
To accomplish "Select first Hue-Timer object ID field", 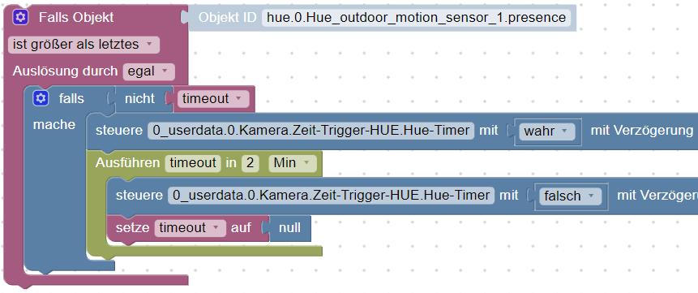I will pyautogui.click(x=310, y=131).
